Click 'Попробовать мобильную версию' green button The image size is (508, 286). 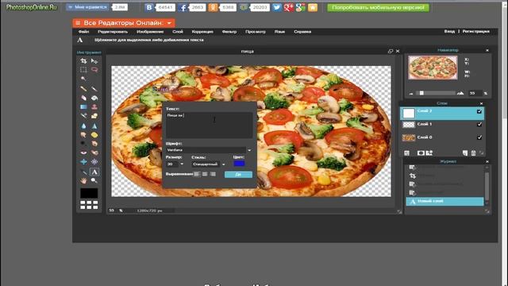378,7
